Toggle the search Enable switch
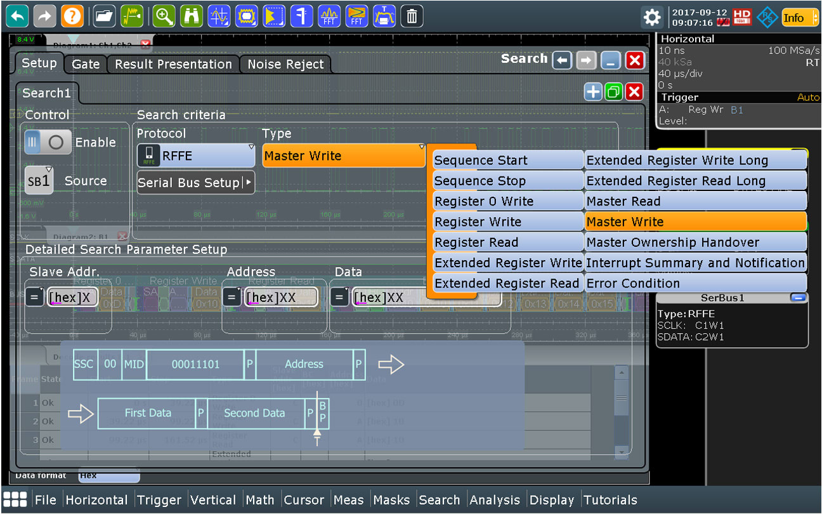 [x=48, y=142]
